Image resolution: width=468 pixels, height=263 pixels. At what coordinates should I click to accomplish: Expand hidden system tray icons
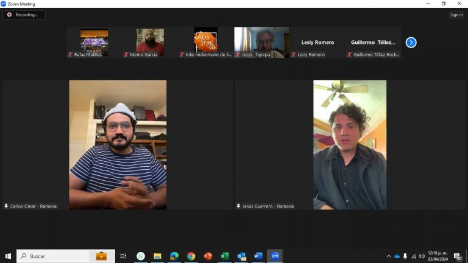389,256
